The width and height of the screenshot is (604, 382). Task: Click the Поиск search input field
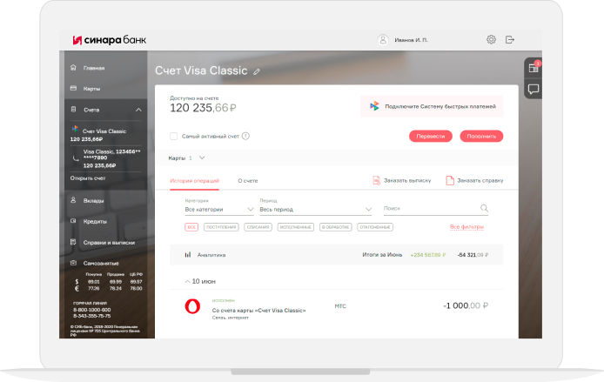coord(431,209)
